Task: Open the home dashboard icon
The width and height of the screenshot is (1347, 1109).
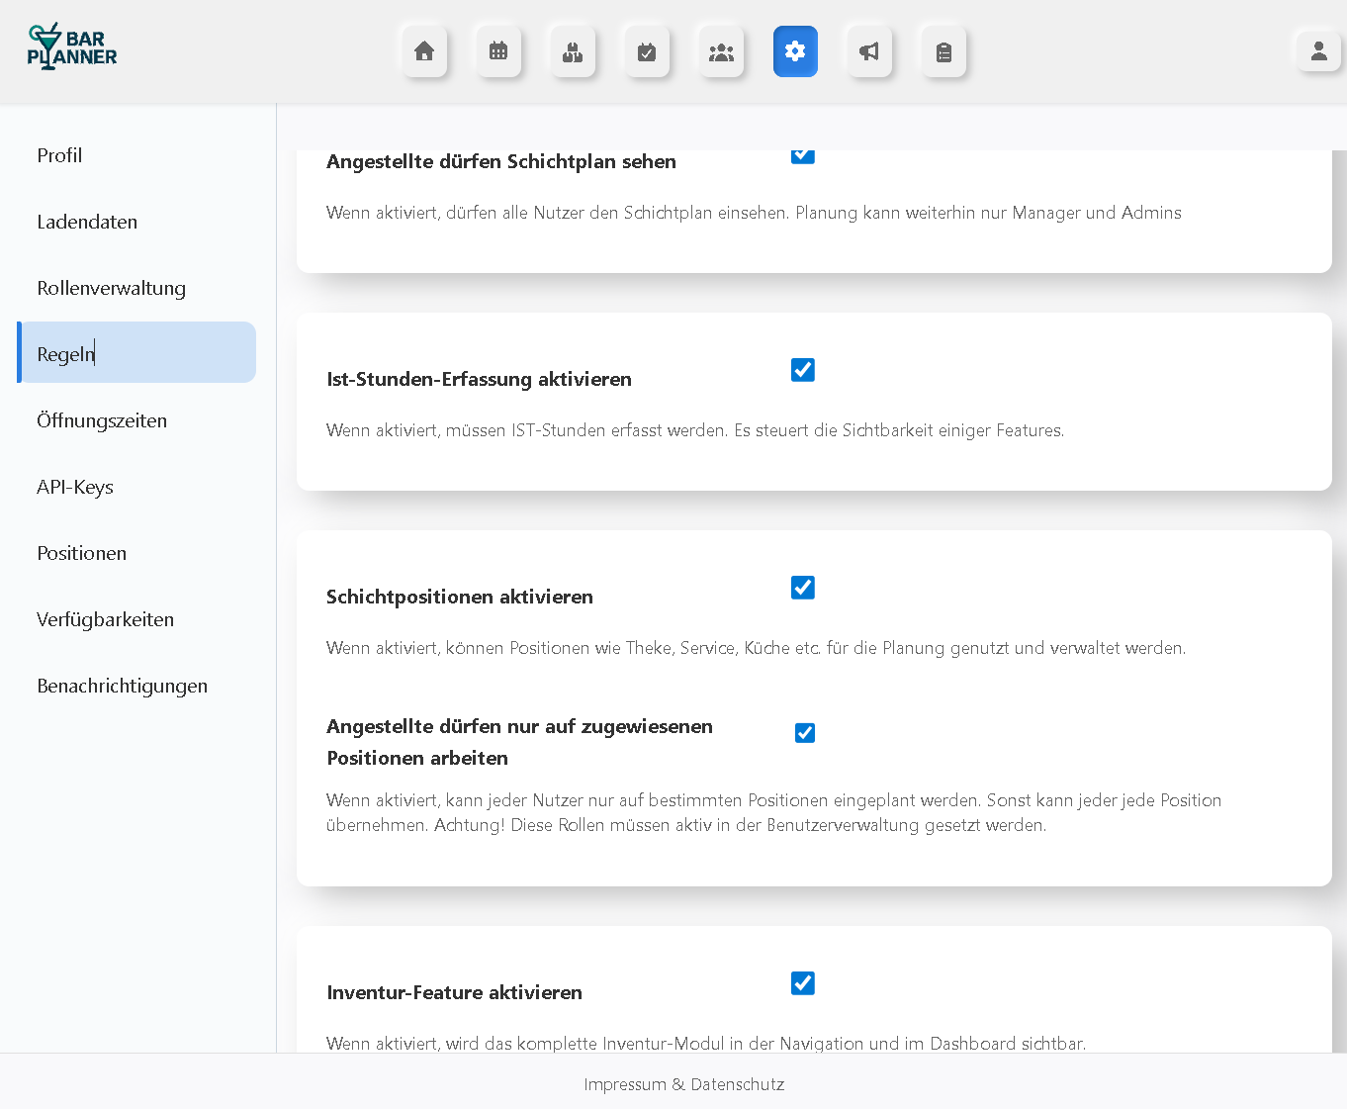Action: pyautogui.click(x=424, y=51)
